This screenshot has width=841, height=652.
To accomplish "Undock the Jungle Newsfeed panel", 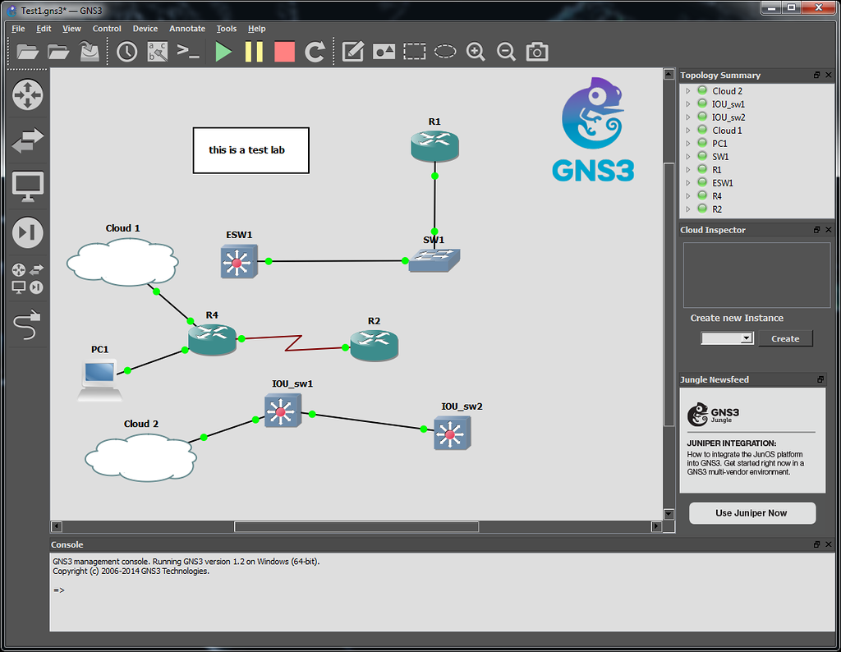I will coord(820,379).
